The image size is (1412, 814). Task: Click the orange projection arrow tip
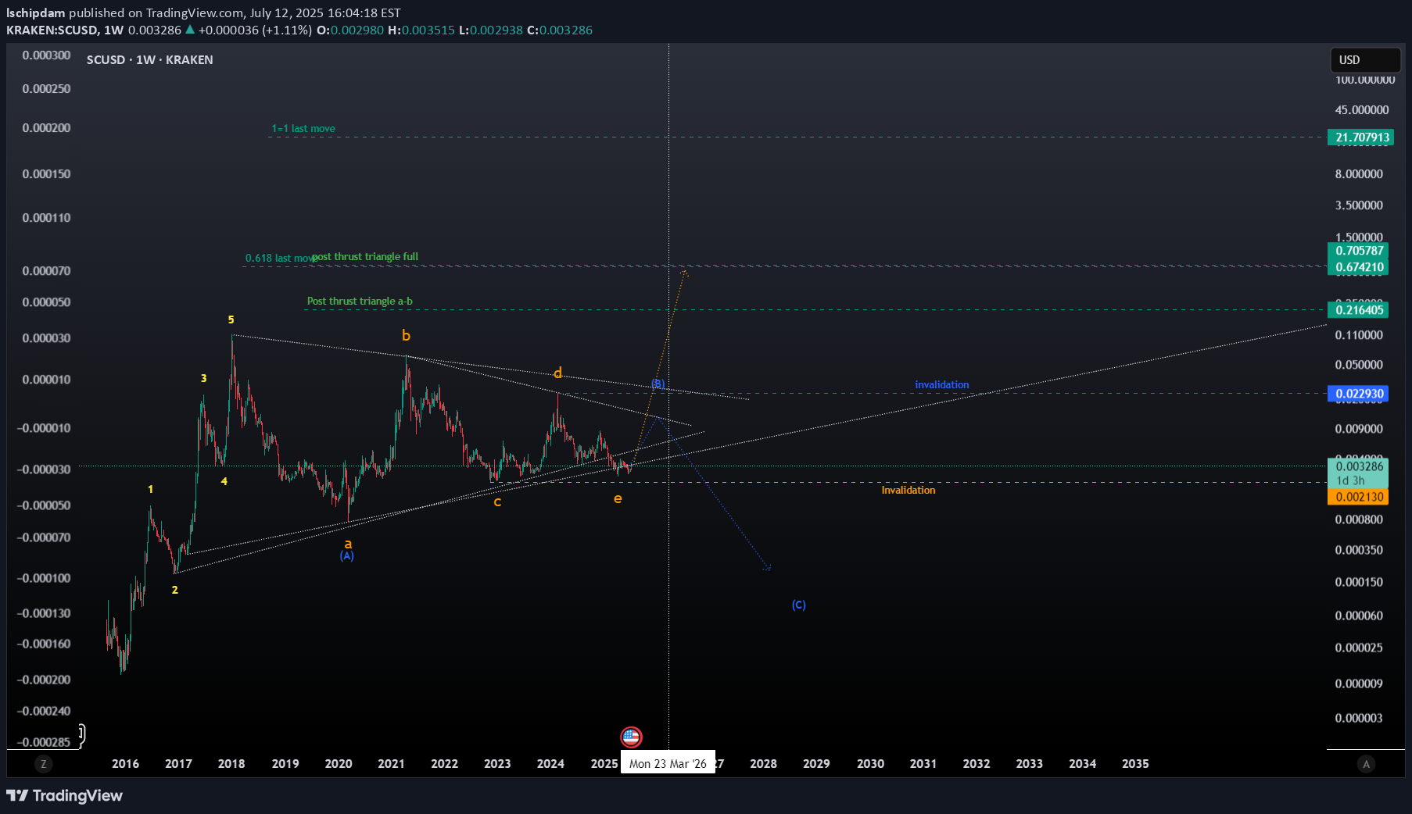pos(686,271)
